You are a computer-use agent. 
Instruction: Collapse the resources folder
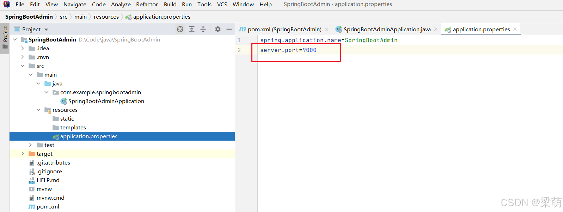[x=38, y=110]
